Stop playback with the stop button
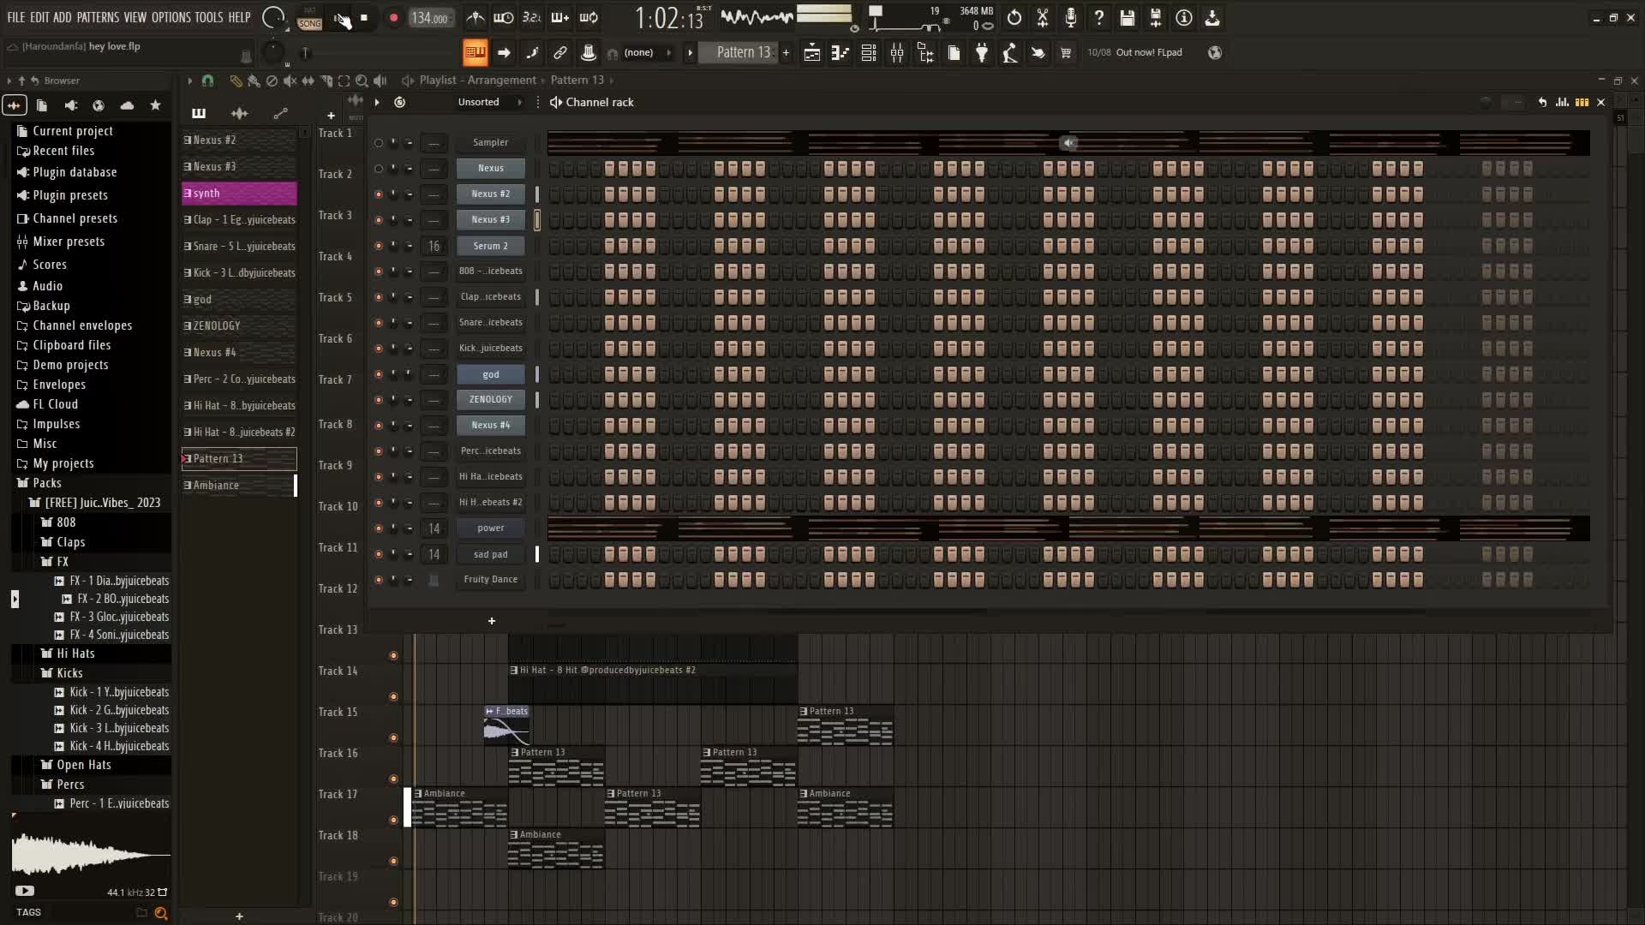1645x925 pixels. tap(364, 18)
